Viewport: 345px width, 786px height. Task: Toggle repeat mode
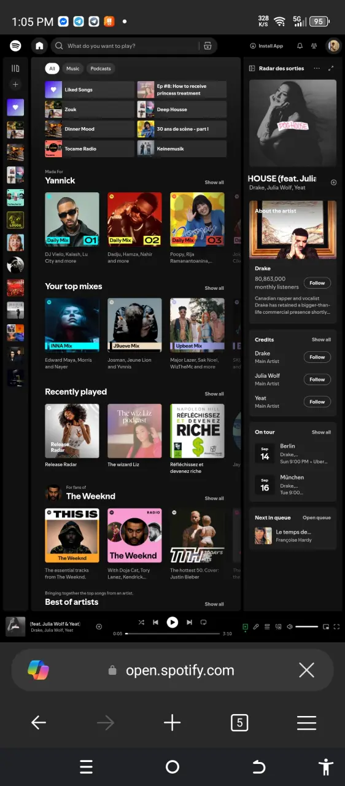(204, 622)
